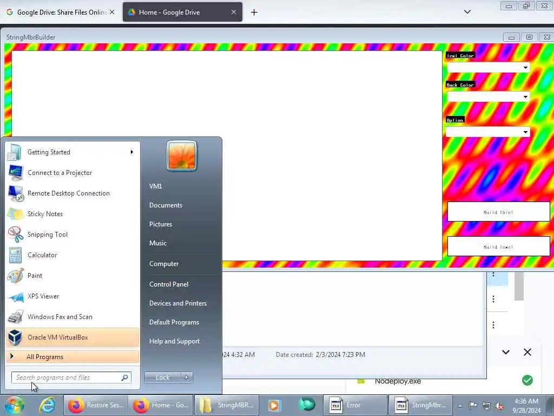This screenshot has width=554, height=416.
Task: Close the Google Drive: Share Files tab
Action: [112, 12]
